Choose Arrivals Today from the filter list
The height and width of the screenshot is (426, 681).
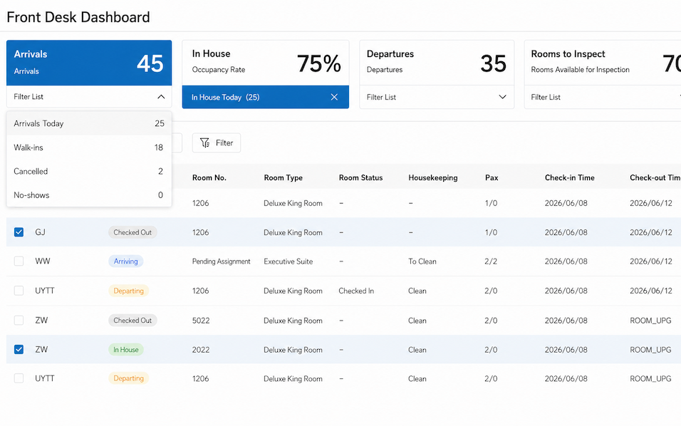click(89, 123)
